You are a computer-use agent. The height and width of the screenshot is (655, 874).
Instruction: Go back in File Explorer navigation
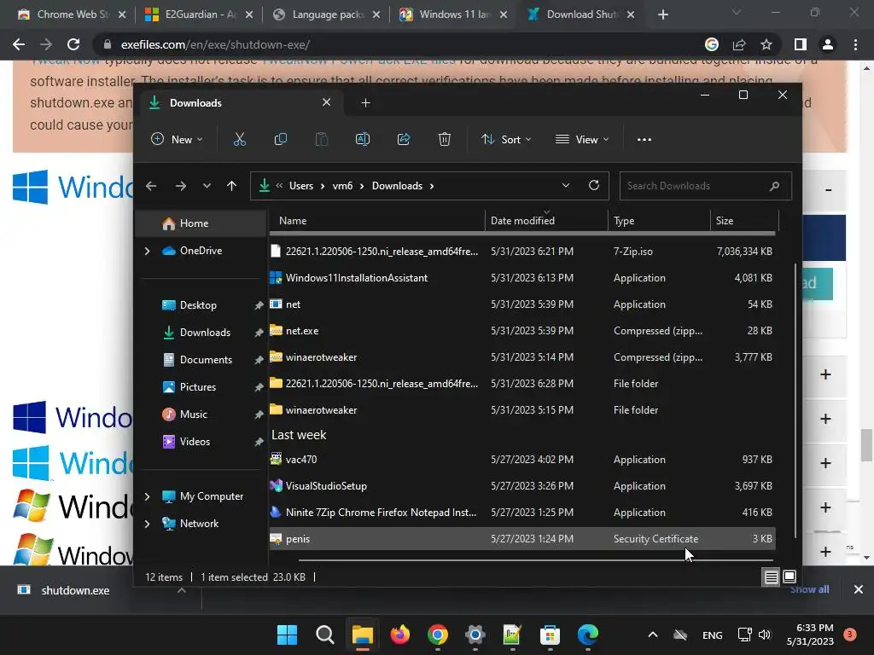(x=151, y=186)
